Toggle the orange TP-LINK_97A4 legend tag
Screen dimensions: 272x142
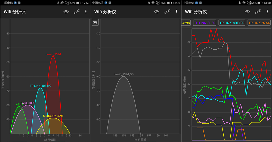[259, 23]
